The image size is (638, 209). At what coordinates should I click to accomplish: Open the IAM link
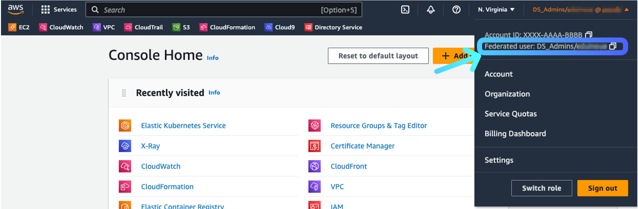coord(337,206)
